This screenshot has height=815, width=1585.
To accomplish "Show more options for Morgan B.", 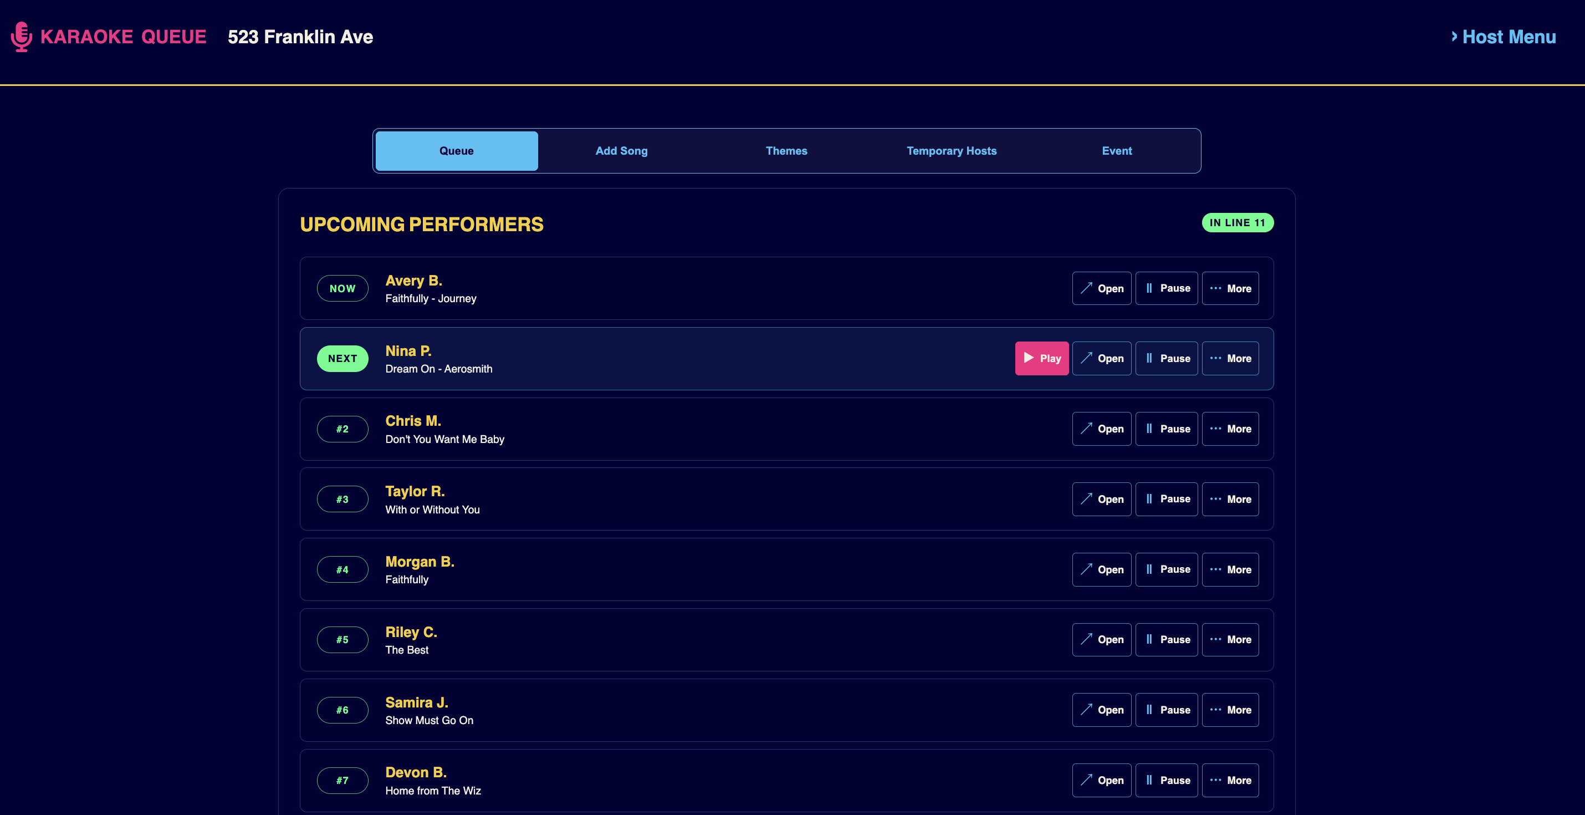I will (x=1230, y=569).
